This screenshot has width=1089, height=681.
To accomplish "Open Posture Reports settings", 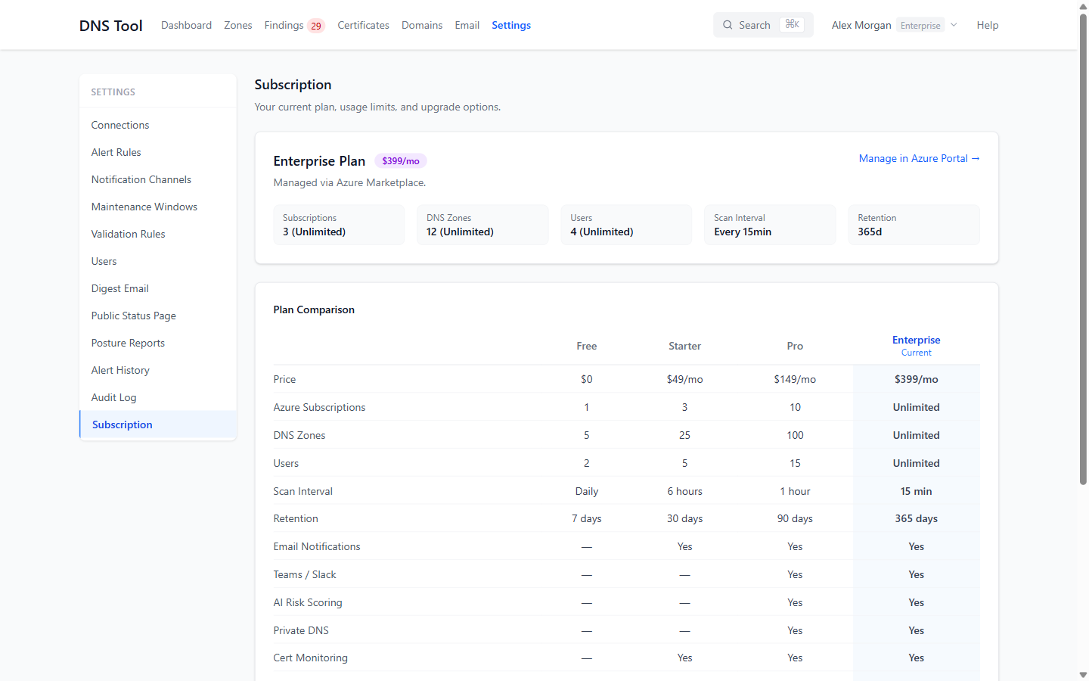I will (158, 343).
